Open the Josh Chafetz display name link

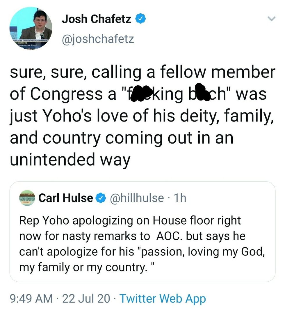pos(96,20)
